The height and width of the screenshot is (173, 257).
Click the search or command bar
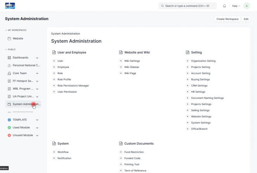click(x=188, y=6)
